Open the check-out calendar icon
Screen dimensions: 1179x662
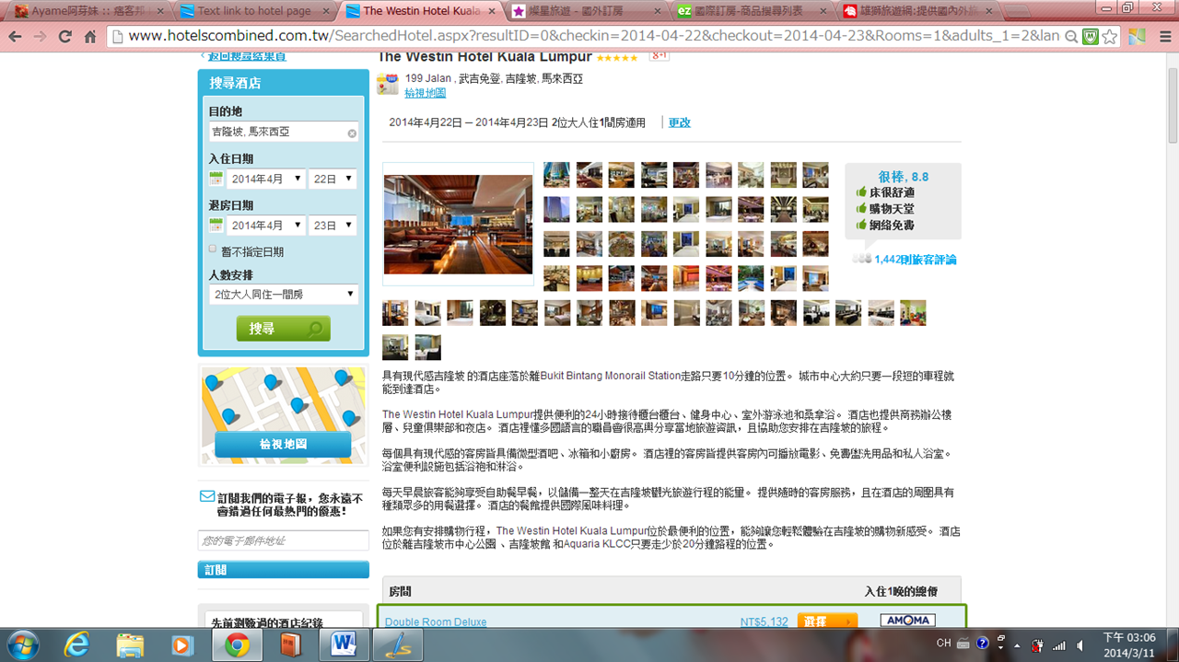tap(216, 225)
